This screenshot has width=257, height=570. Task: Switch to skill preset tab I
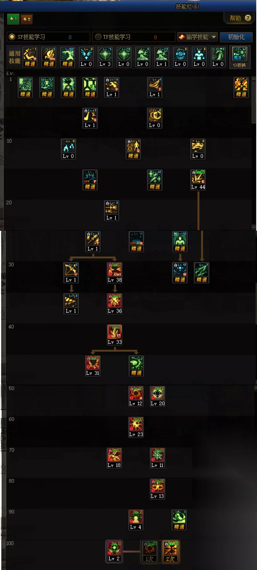(x=13, y=19)
